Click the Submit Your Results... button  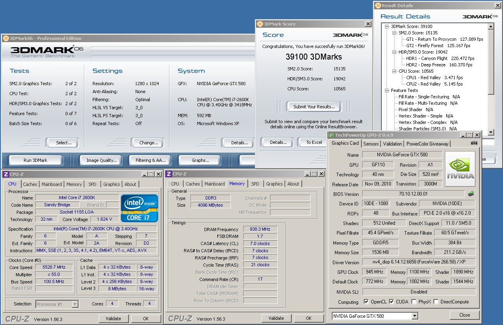tap(314, 107)
